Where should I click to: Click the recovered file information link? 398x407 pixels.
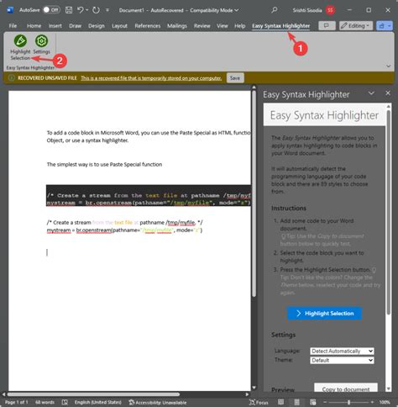(151, 78)
